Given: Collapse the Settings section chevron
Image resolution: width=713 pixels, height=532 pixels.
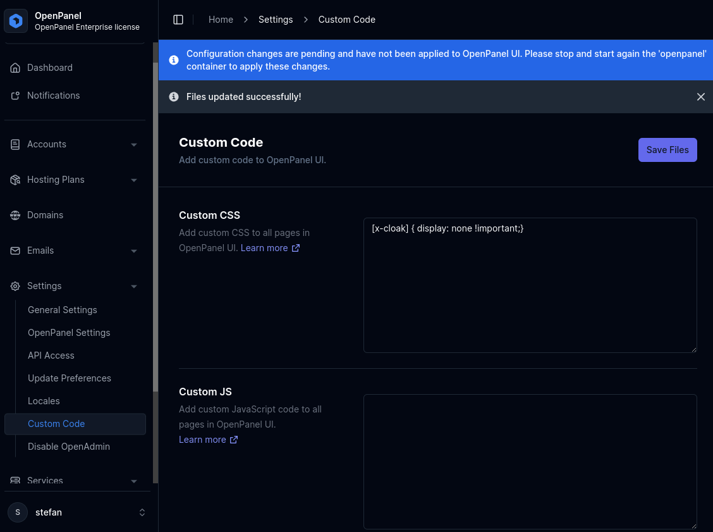Looking at the screenshot, I should [134, 287].
